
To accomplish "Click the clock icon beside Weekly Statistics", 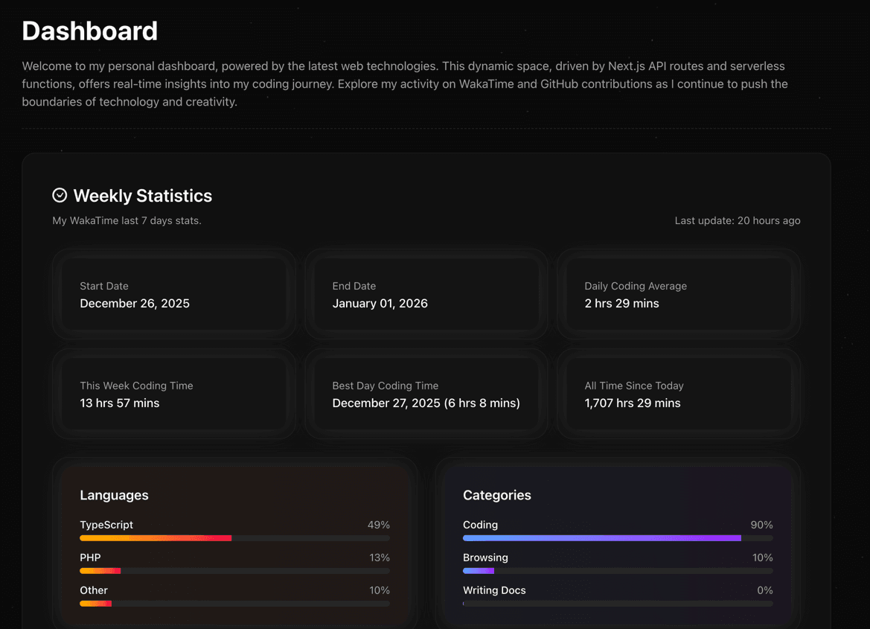I will point(60,194).
